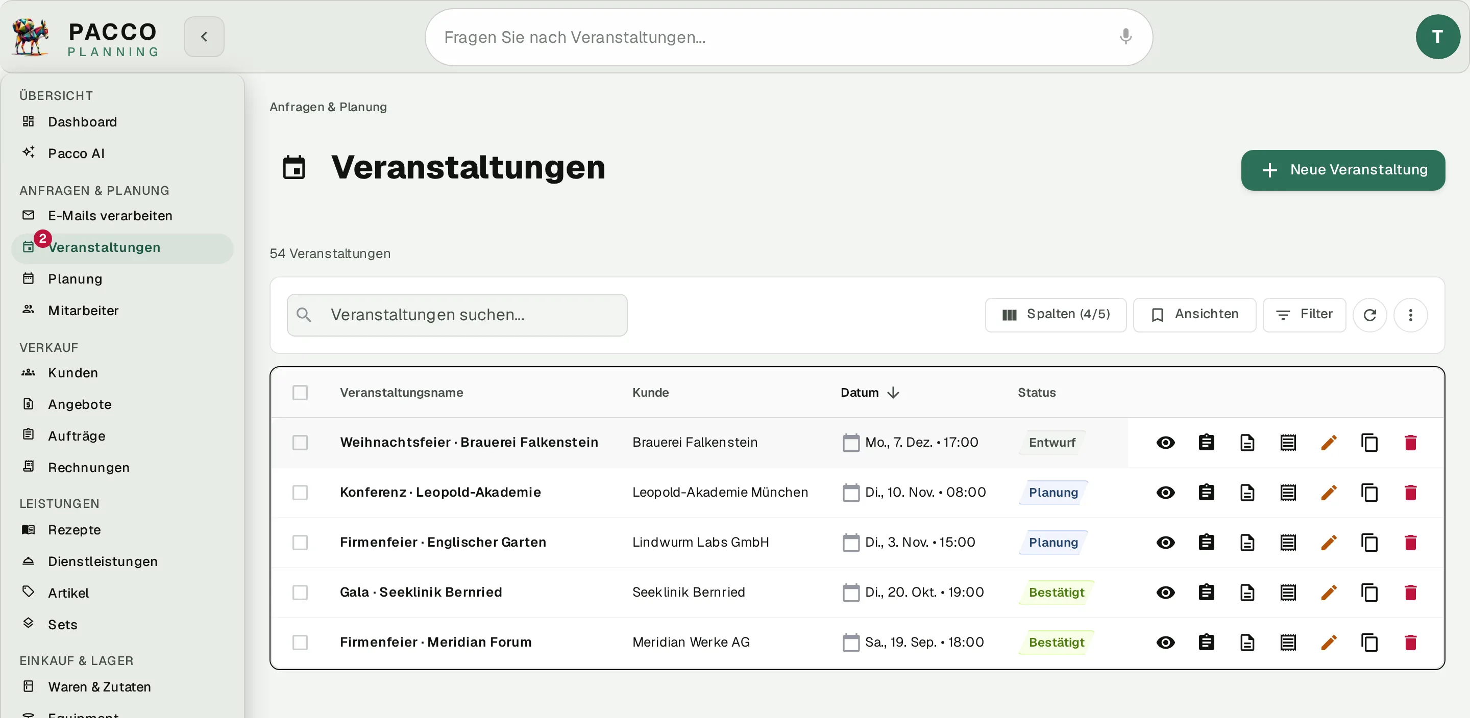Collapse the sidebar with the chevron button
The width and height of the screenshot is (1470, 718).
tap(204, 37)
